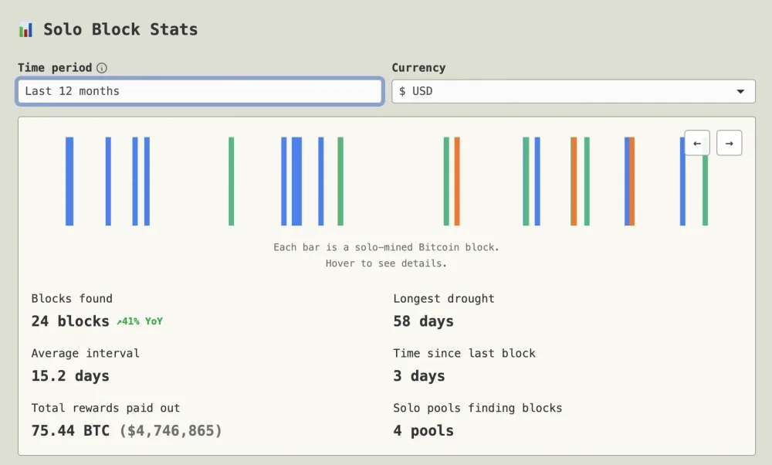The width and height of the screenshot is (772, 465).
Task: Click the 15.2 days average interval value
Action: click(70, 376)
